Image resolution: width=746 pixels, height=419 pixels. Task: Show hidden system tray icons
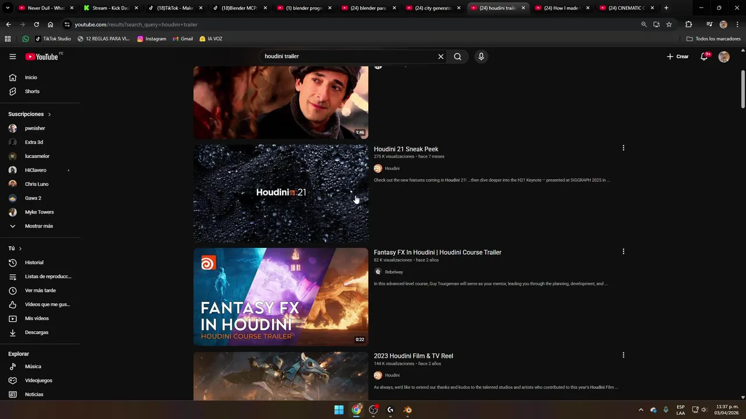pos(641,410)
